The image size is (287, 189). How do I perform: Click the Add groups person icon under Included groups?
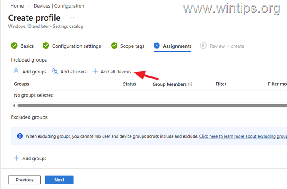point(17,71)
